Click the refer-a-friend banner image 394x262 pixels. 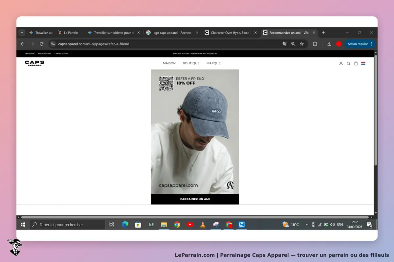click(195, 132)
